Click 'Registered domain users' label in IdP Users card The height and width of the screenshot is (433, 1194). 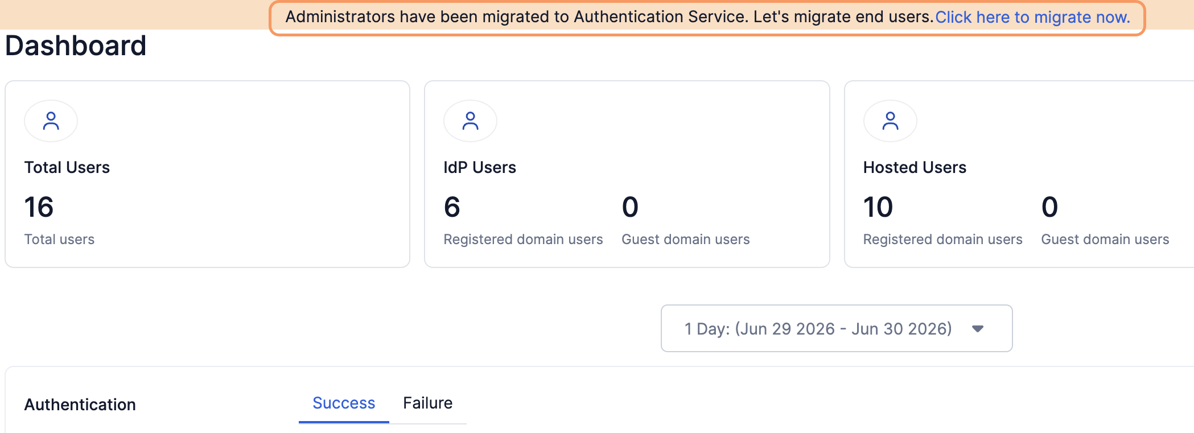(x=524, y=240)
